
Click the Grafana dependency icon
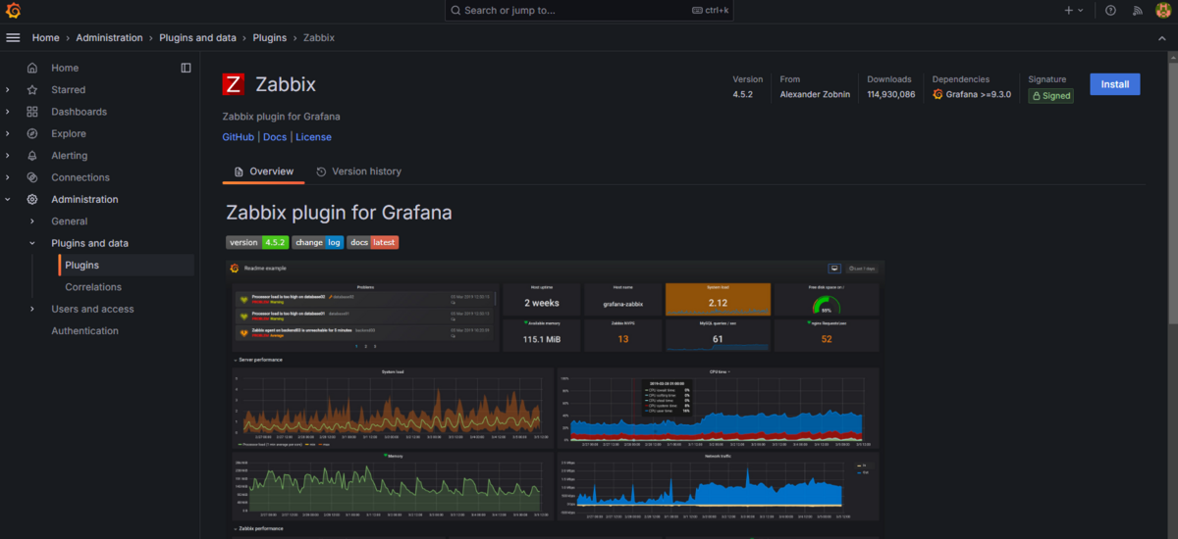click(x=938, y=95)
